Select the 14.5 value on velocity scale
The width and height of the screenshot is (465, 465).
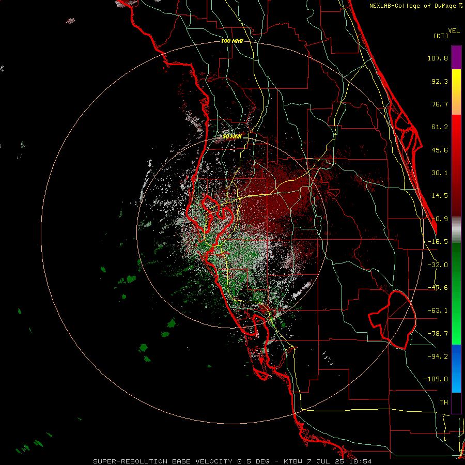click(440, 196)
